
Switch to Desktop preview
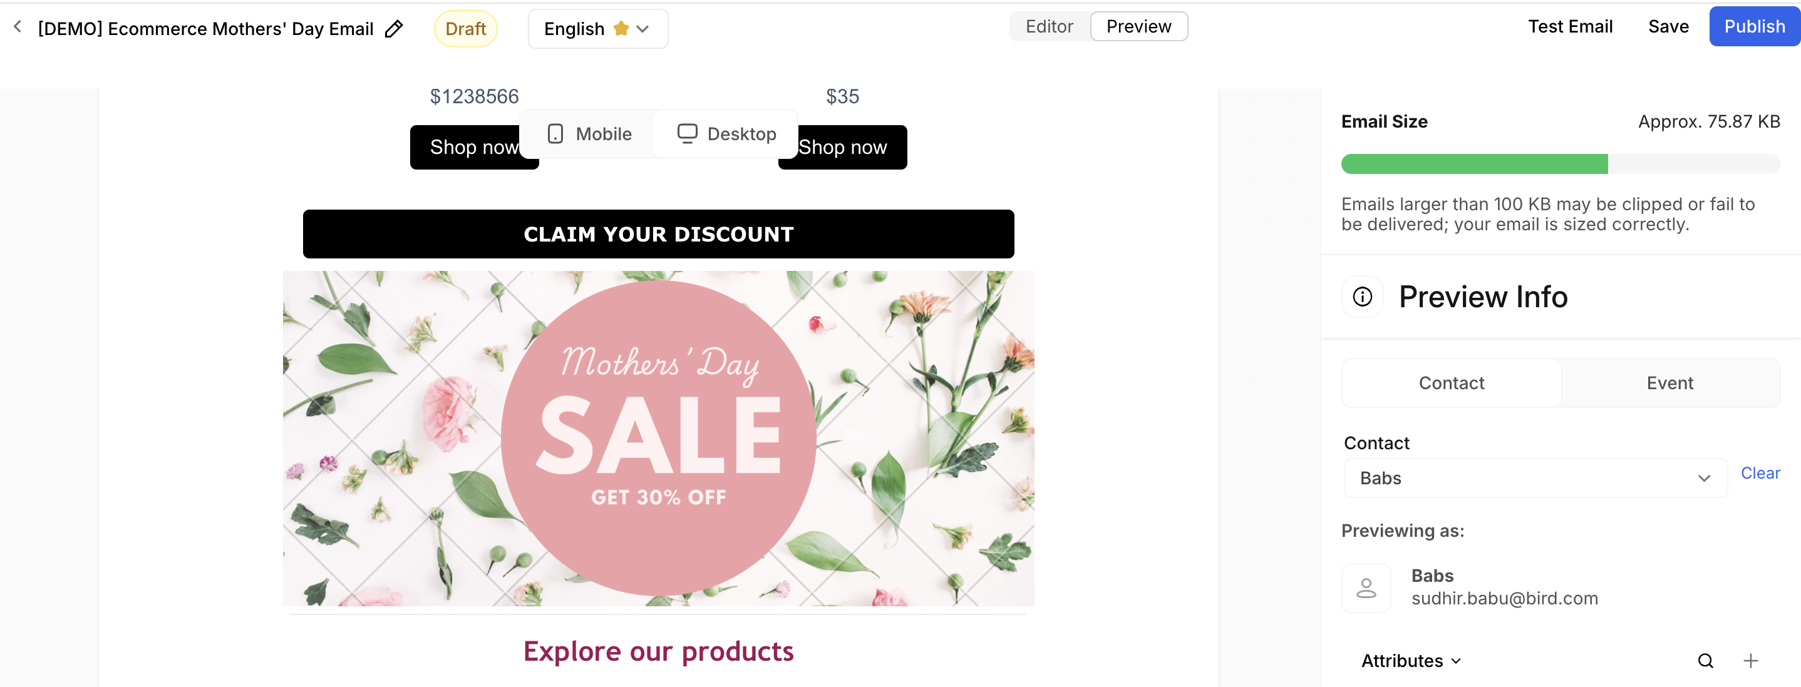tap(726, 133)
